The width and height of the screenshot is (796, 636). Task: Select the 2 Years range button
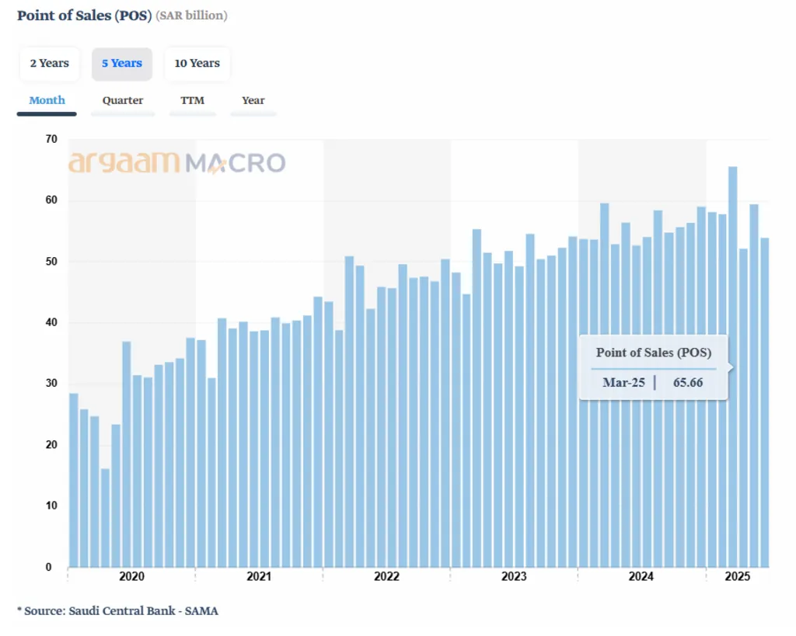tap(49, 64)
